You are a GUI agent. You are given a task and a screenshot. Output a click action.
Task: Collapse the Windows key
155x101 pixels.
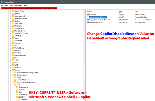[x=10, y=70]
